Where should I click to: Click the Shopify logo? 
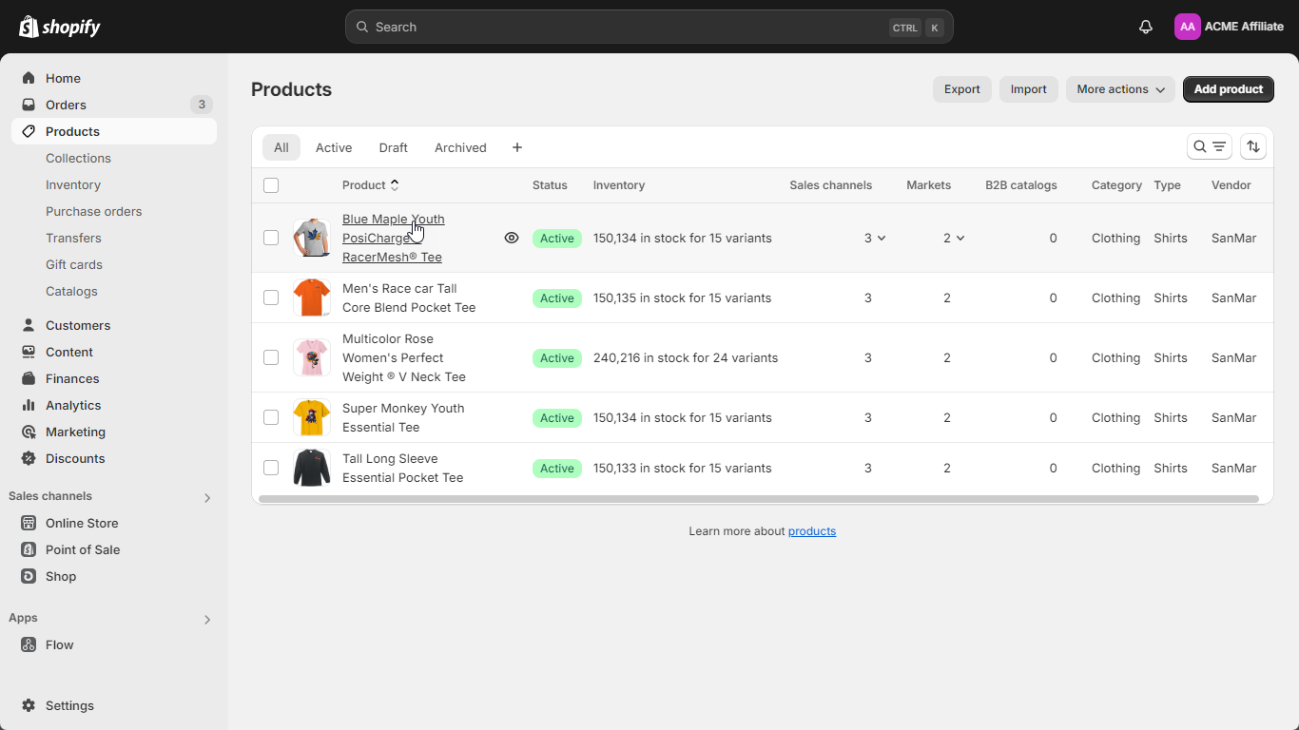click(60, 27)
